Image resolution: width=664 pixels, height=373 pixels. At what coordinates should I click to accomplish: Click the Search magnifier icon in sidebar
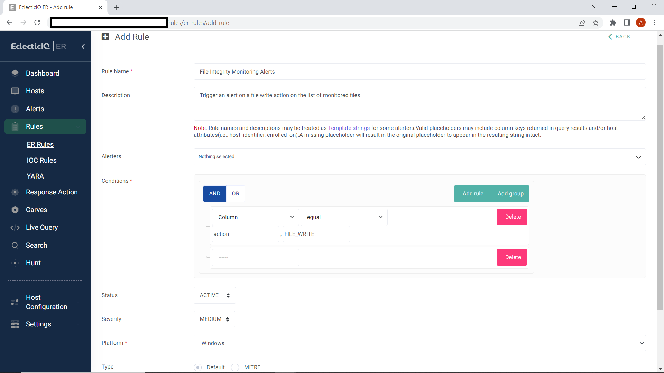pos(15,245)
